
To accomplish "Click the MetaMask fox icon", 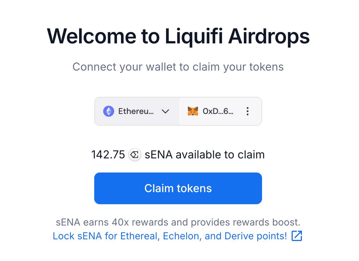I will click(x=193, y=111).
